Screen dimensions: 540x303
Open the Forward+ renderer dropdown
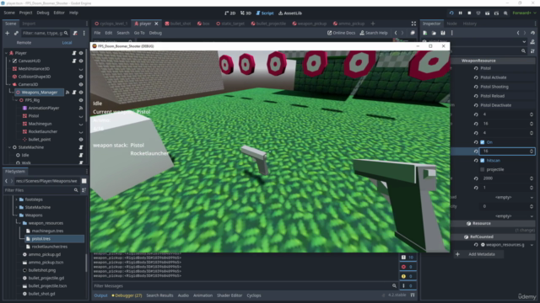pyautogui.click(x=524, y=13)
